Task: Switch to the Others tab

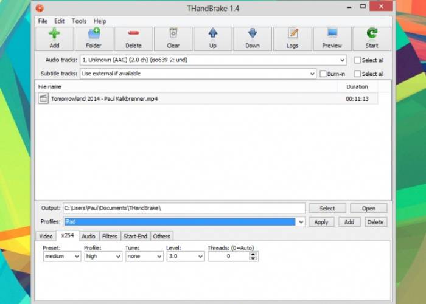Action: (x=161, y=236)
